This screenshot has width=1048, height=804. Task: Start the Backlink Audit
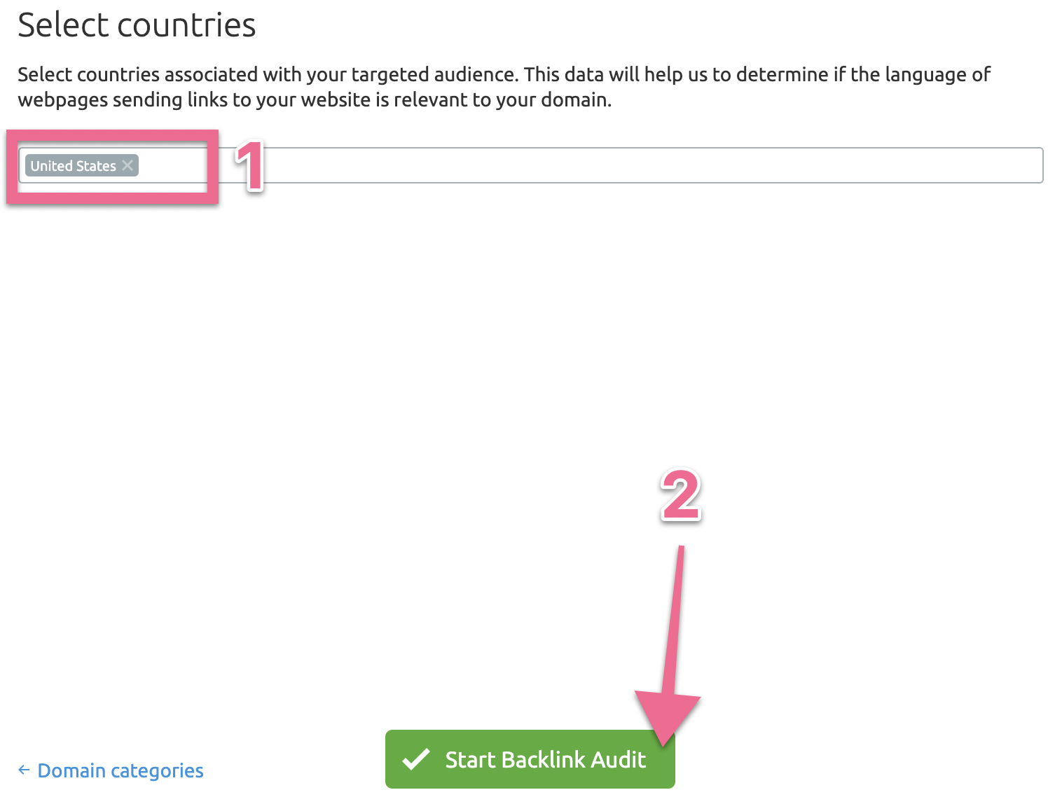click(530, 759)
